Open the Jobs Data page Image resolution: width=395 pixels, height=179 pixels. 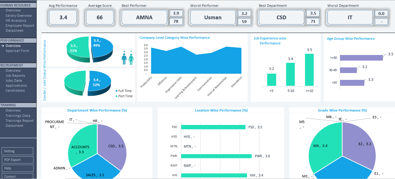pos(13,80)
